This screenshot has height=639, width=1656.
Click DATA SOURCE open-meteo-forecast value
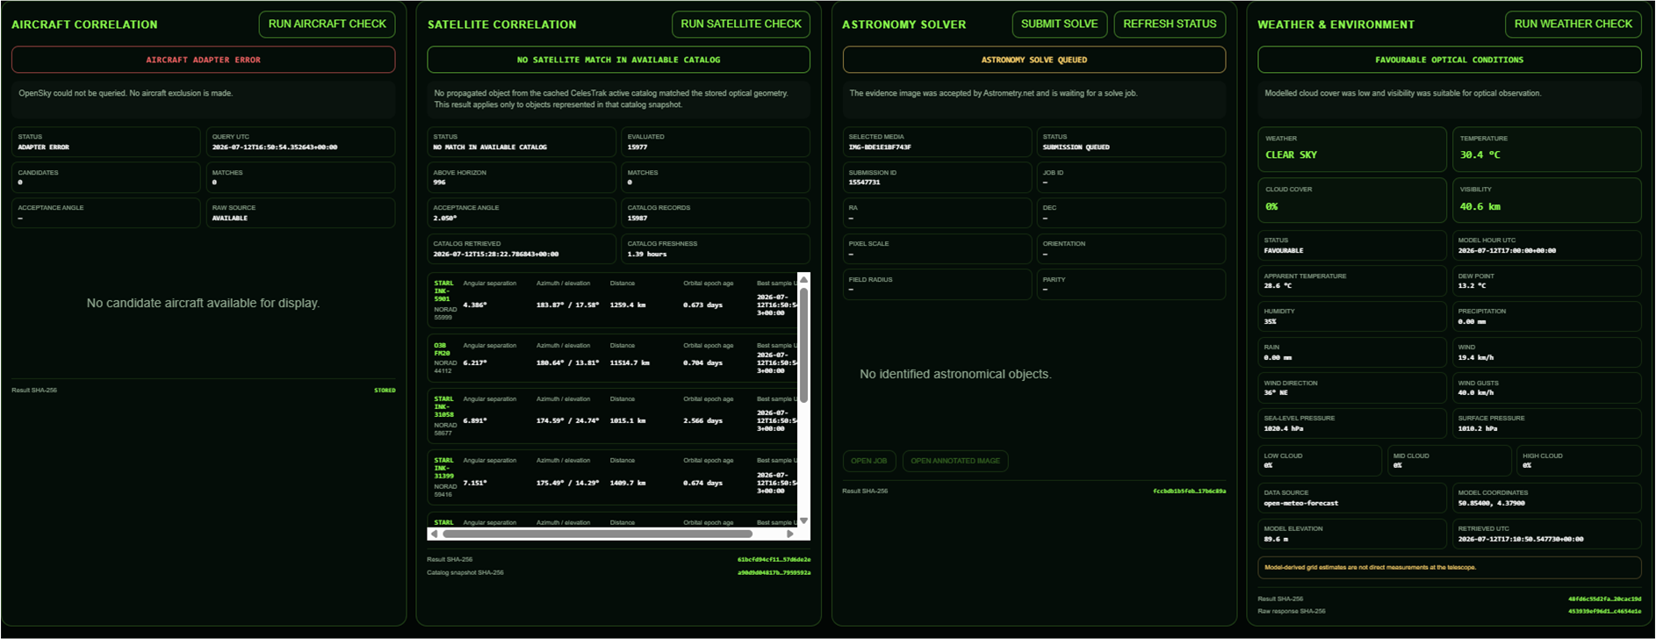[1301, 504]
